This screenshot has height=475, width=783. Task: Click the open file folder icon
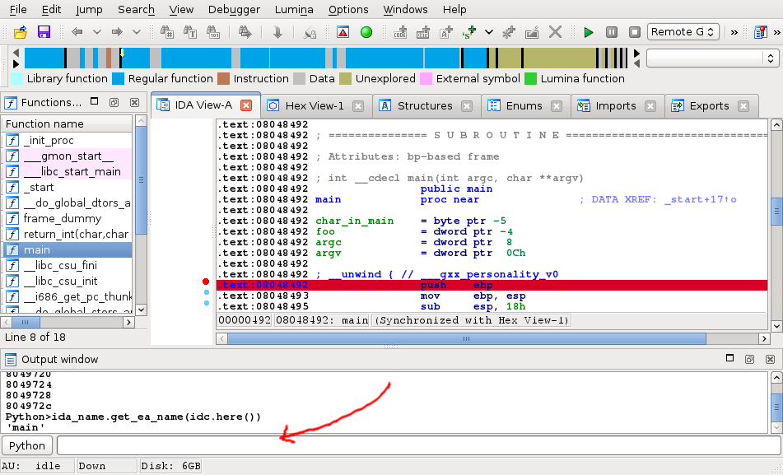(21, 32)
